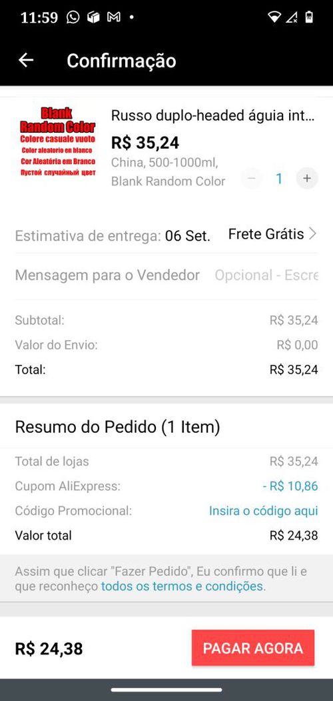The height and width of the screenshot is (701, 333).
Task: Tap the Wi-Fi status icon
Action: click(274, 17)
